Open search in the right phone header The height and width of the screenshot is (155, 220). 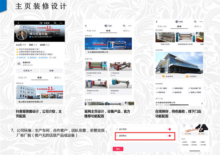coord(195,22)
